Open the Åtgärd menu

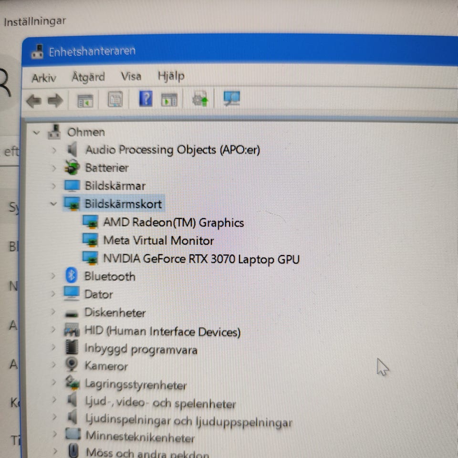click(x=88, y=77)
